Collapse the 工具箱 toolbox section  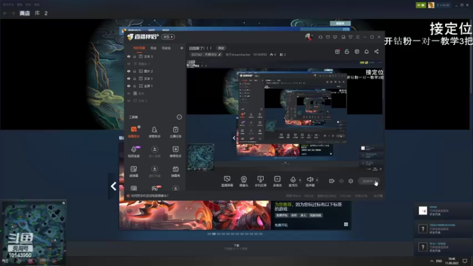[x=179, y=117]
